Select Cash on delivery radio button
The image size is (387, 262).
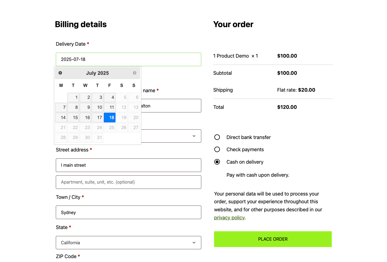click(x=217, y=162)
